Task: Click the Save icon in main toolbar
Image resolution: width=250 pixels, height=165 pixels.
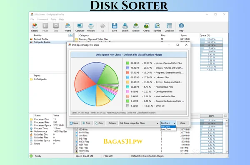Action: click(114, 27)
